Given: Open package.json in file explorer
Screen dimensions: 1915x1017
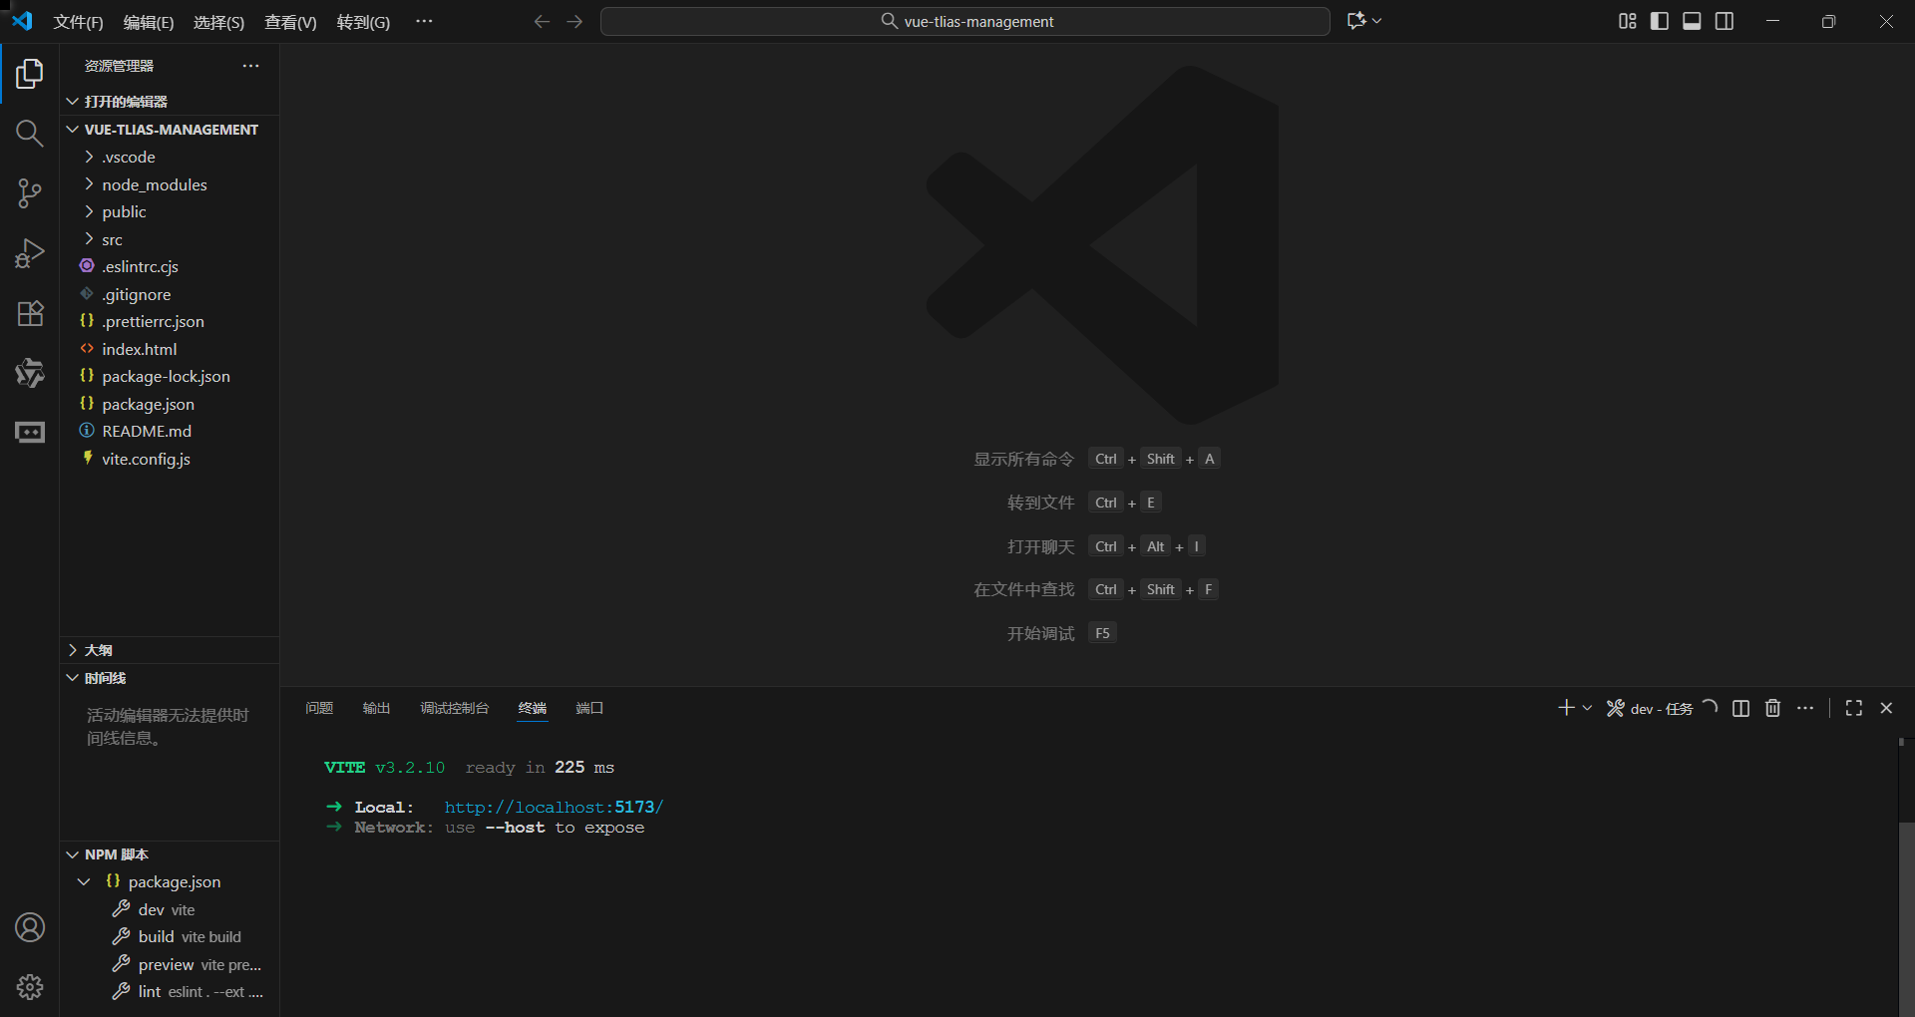Looking at the screenshot, I should click(171, 404).
